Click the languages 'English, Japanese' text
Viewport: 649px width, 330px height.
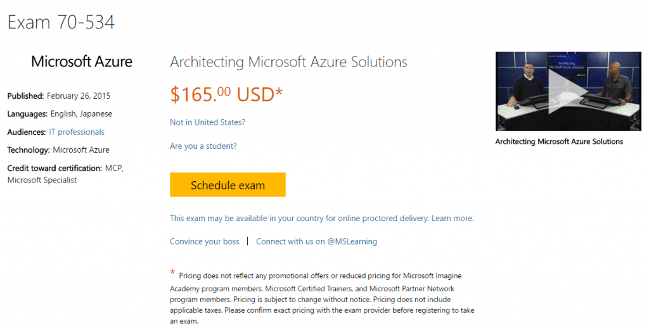81,114
